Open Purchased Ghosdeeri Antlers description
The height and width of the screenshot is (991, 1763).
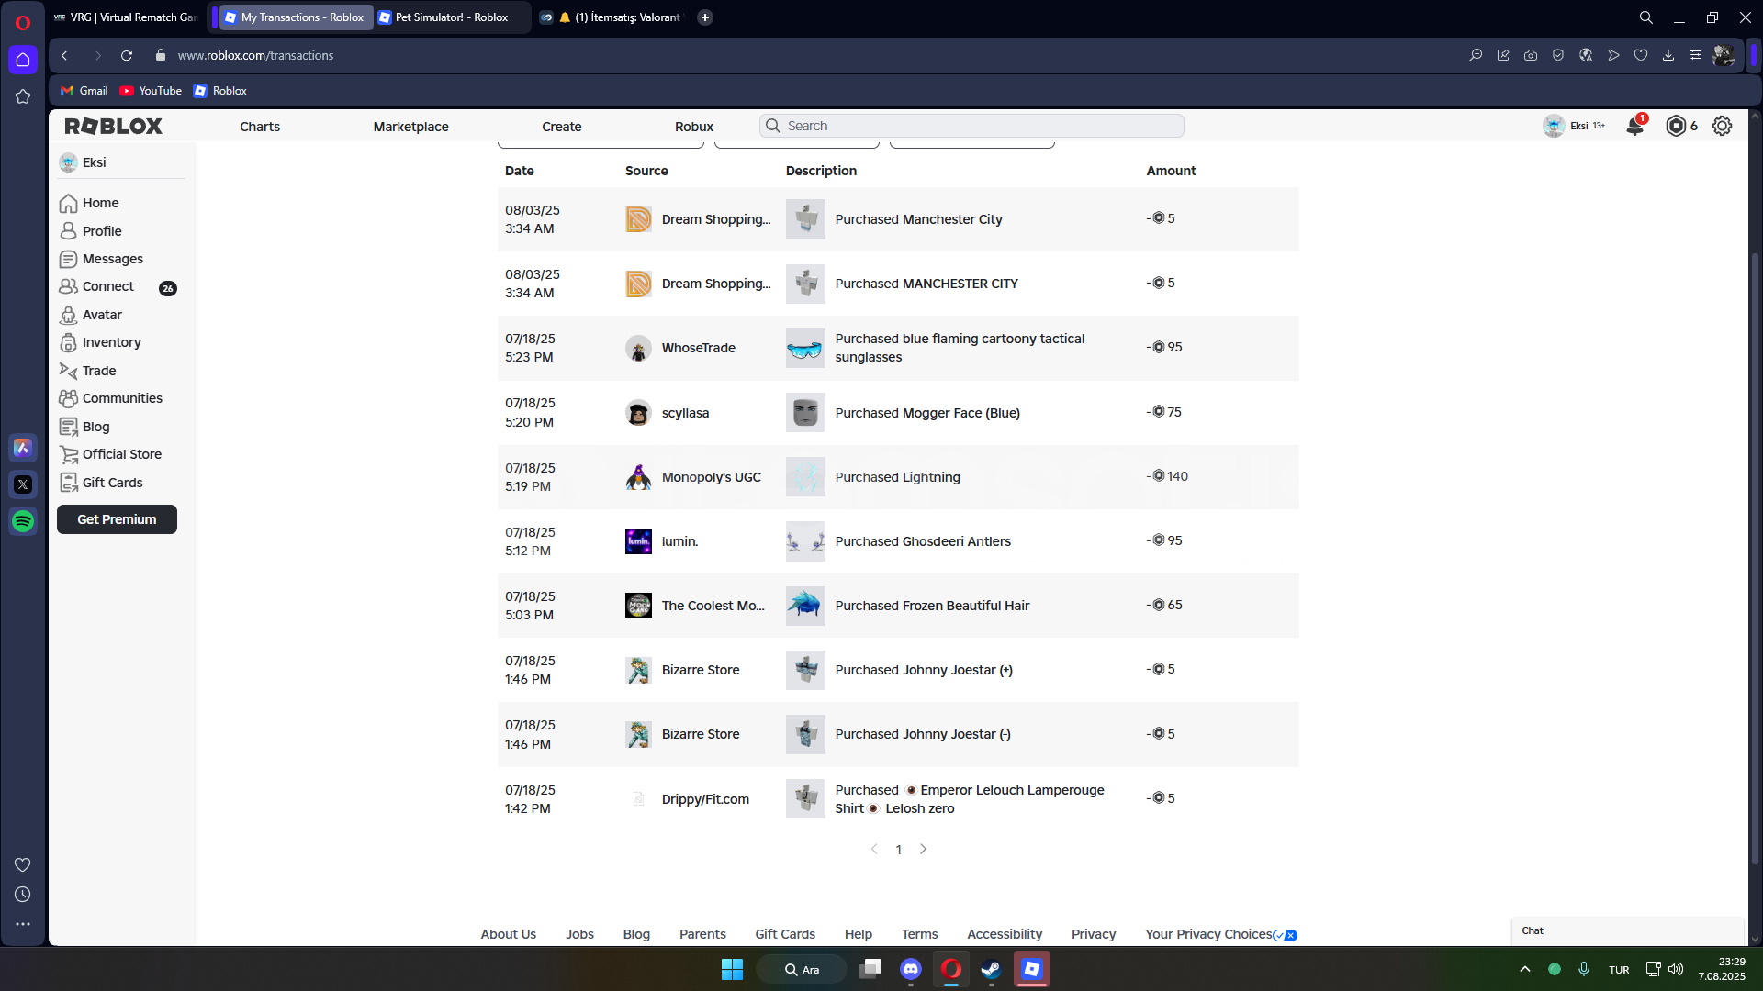click(923, 541)
